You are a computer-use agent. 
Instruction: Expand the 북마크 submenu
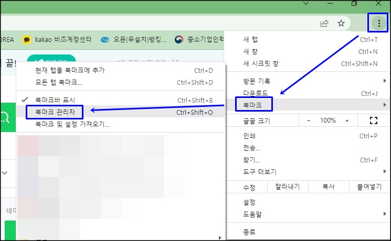point(308,105)
